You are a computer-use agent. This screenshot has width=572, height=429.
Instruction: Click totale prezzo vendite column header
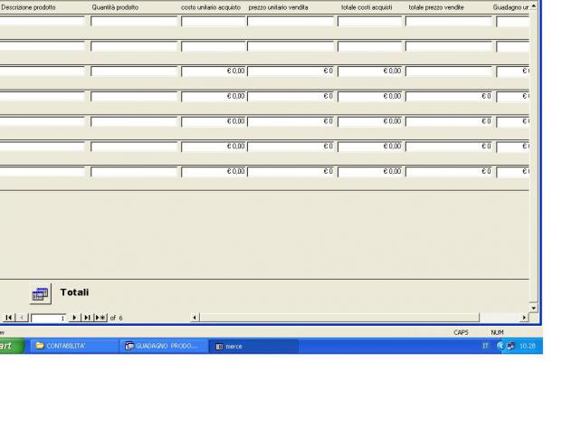(436, 7)
